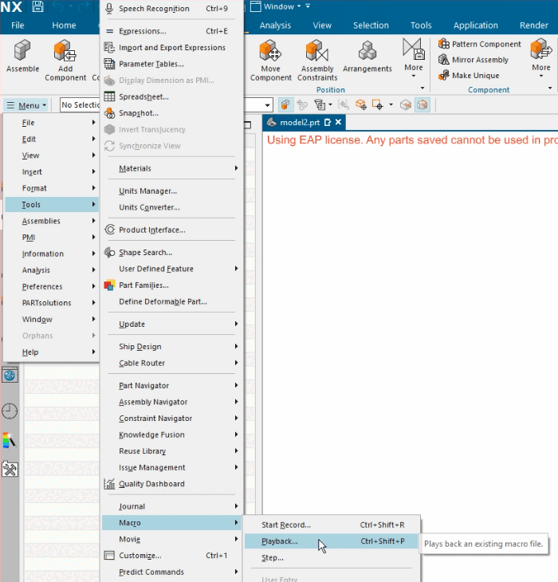Open Units Manager entry
This screenshot has width=558, height=582.
tap(171, 191)
